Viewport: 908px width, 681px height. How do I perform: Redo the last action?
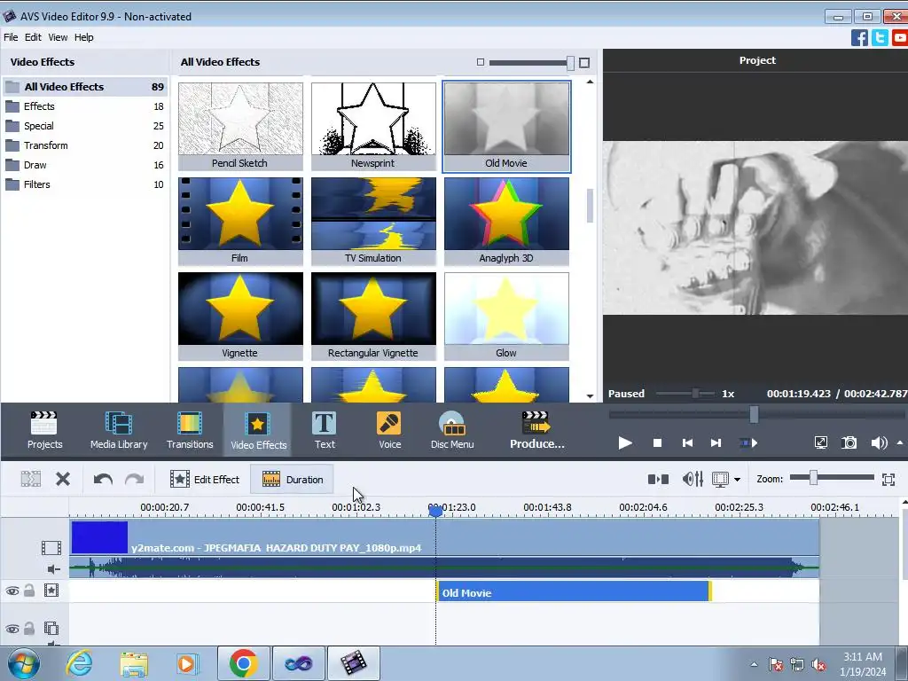(x=135, y=479)
